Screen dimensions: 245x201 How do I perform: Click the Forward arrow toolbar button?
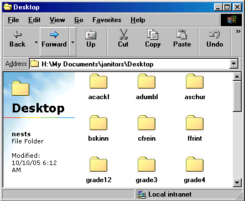54,42
